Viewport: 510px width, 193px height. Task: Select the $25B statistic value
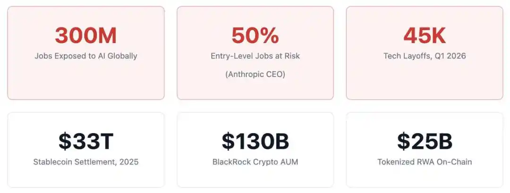coord(425,141)
